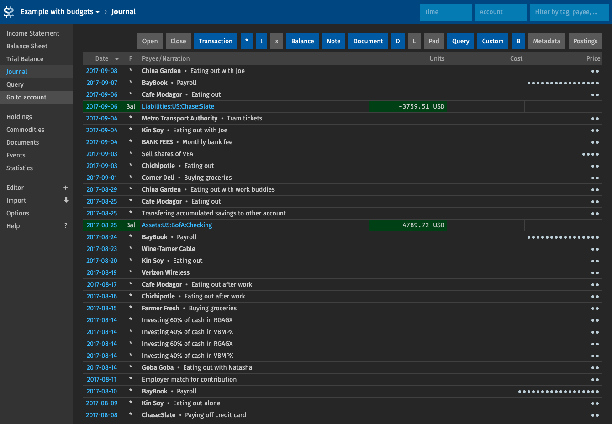
Task: Toggle the Note entries filter button
Action: pos(334,41)
